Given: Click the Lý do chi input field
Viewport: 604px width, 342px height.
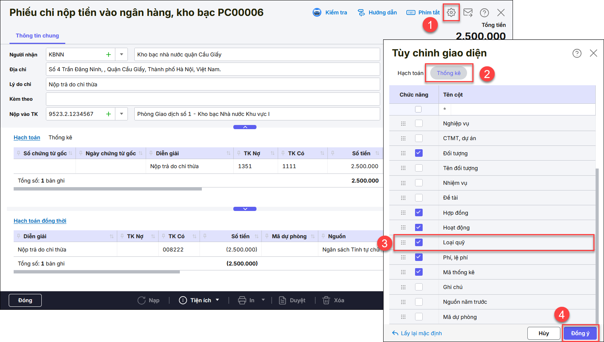Looking at the screenshot, I should 212,84.
